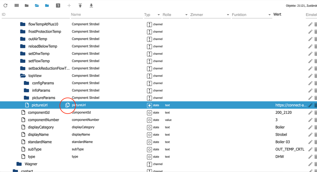
Task: Open the Typ filter dropdown
Action: tap(158, 15)
